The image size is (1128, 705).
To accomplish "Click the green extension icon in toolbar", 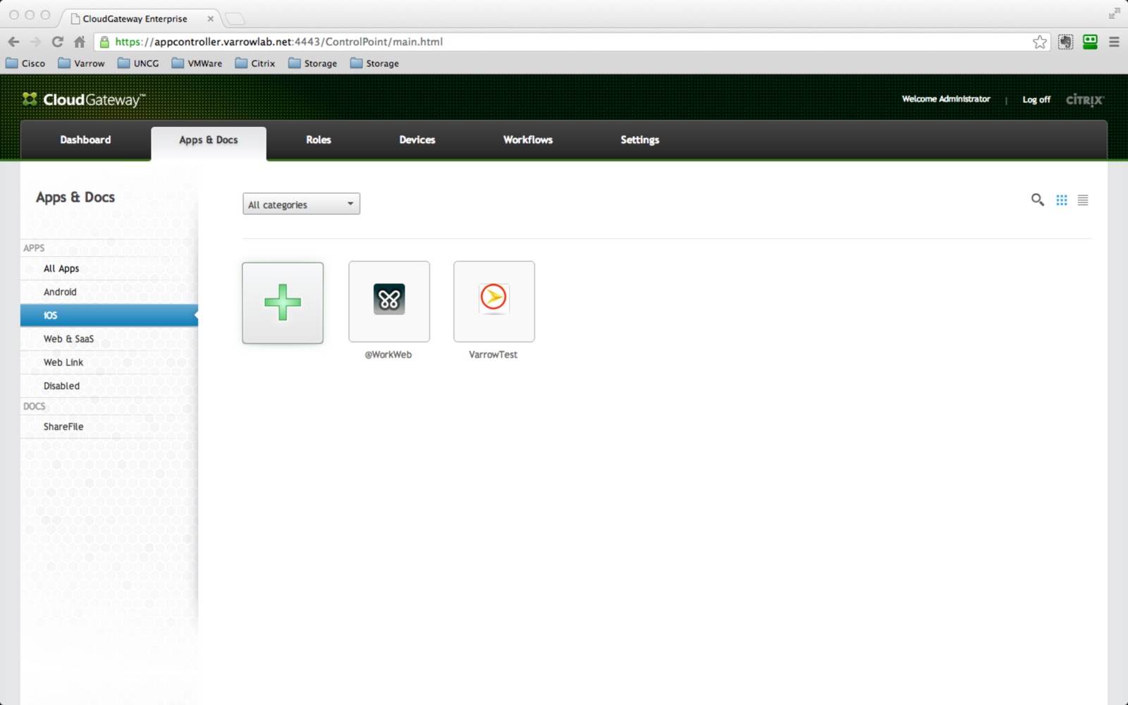I will coord(1090,42).
